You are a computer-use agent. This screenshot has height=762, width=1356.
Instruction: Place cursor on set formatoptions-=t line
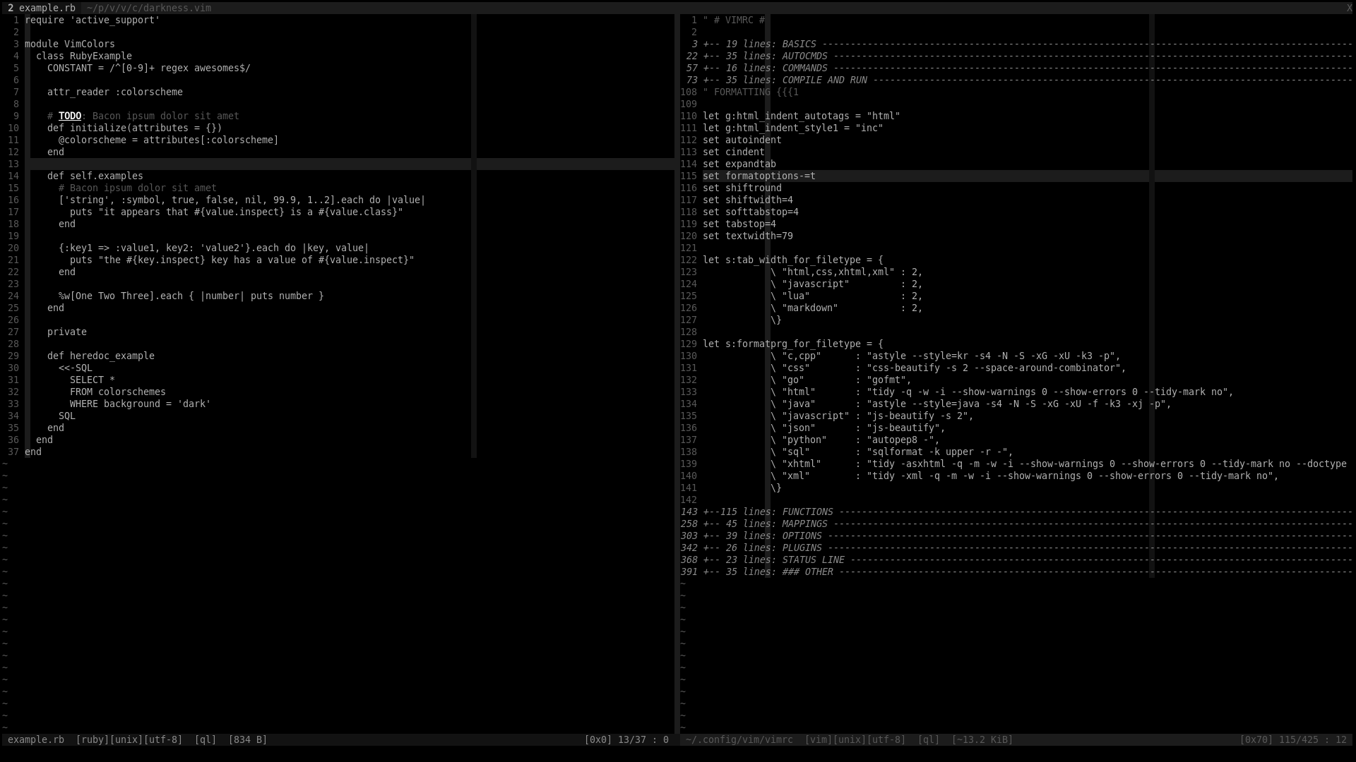coord(759,176)
